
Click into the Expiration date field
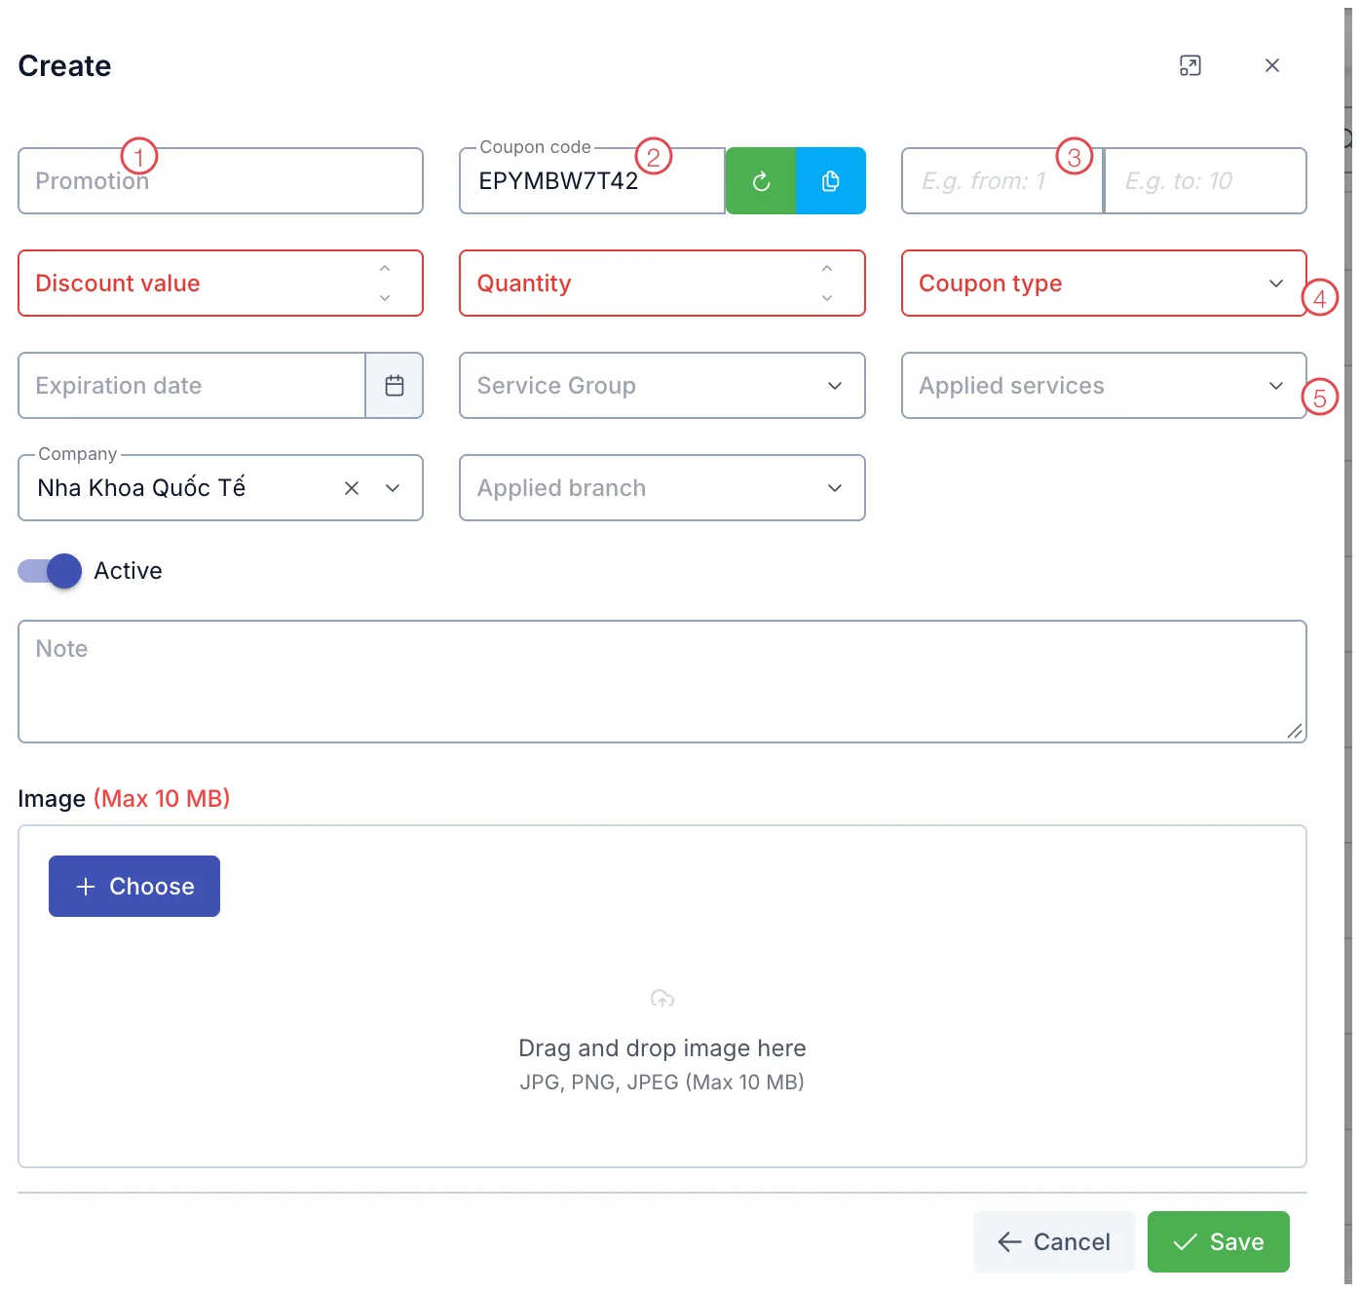[x=192, y=386]
